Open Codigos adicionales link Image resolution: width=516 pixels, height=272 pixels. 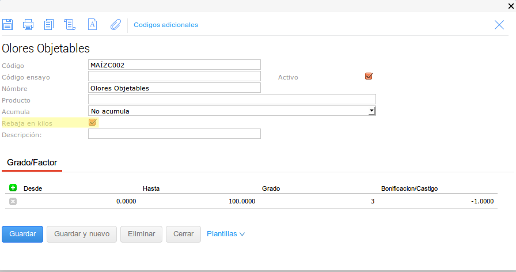[x=166, y=25]
